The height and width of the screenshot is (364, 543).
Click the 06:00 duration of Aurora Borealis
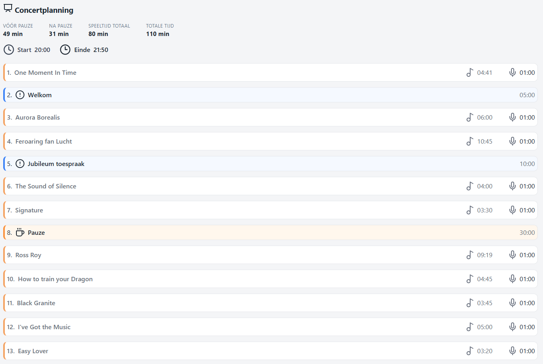pos(485,117)
